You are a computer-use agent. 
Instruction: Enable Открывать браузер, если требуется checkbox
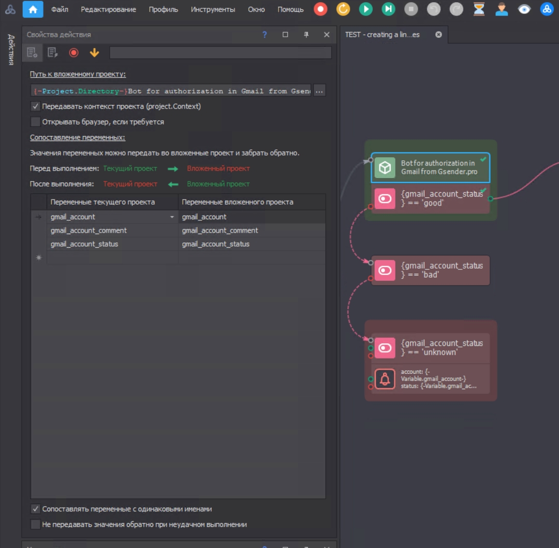click(36, 122)
